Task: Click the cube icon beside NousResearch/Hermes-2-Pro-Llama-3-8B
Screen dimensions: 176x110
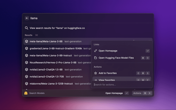Action: (x=26, y=62)
